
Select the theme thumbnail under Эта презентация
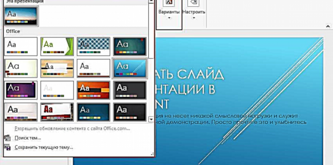click(21, 16)
